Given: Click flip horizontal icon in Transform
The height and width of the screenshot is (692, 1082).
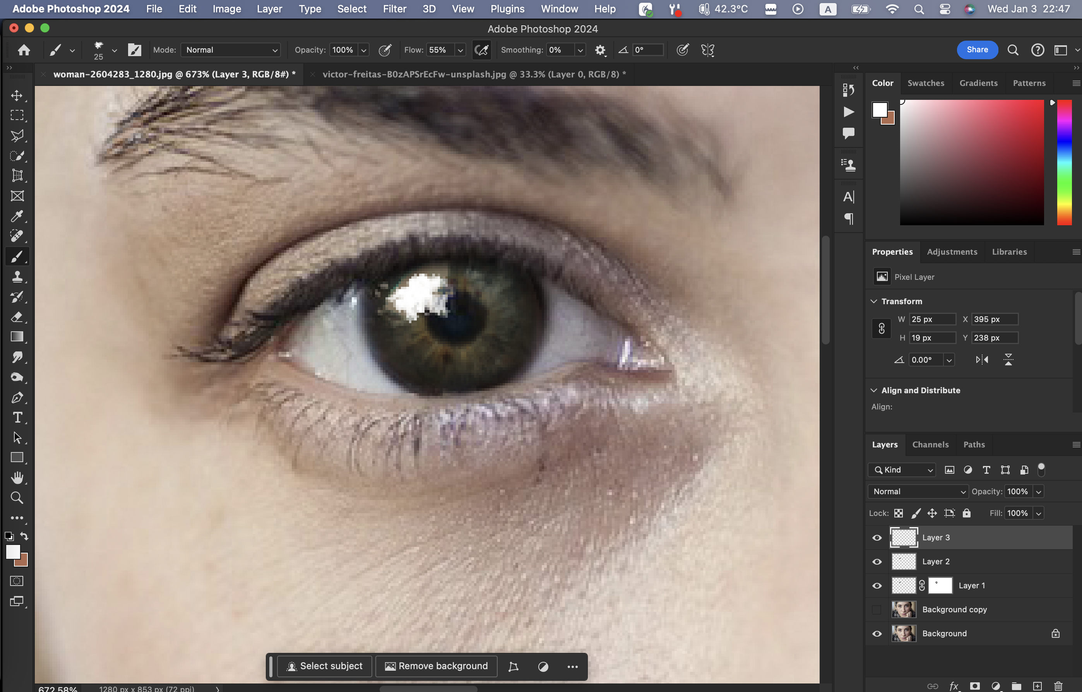Looking at the screenshot, I should pyautogui.click(x=982, y=360).
